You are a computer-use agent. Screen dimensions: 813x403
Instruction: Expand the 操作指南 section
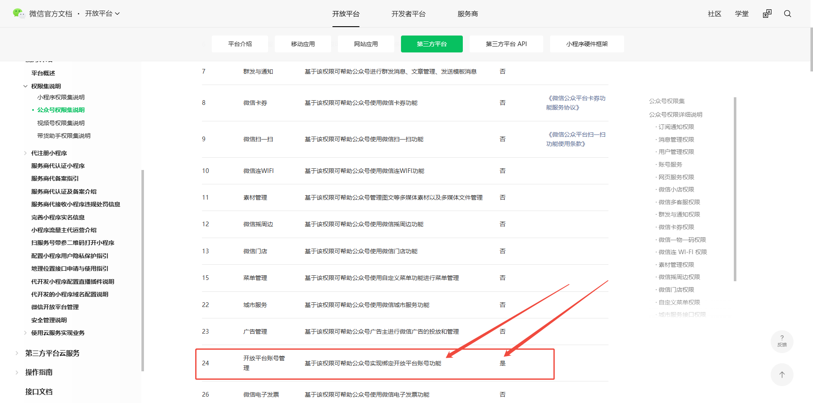pos(17,372)
